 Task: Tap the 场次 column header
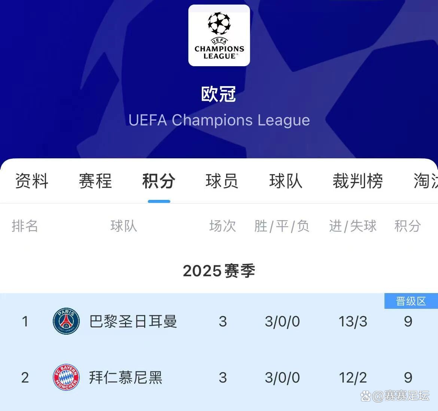(x=223, y=226)
